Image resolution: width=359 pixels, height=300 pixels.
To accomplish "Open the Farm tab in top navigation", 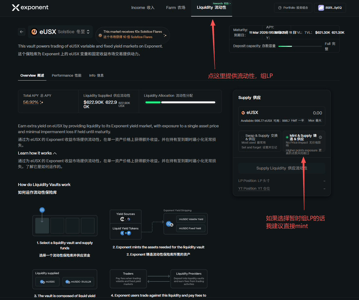I will tap(175, 8).
